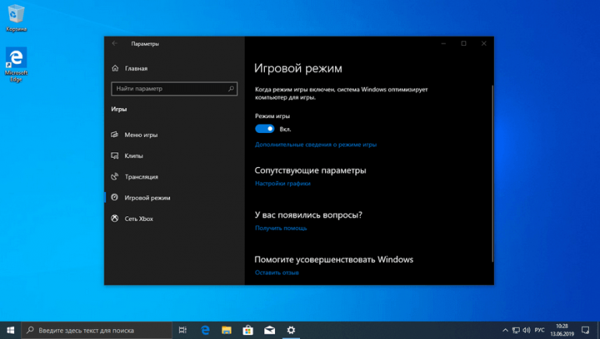Screen dimensions: 600x339
Task: Focus the Найти параметр search field
Action: 174,89
